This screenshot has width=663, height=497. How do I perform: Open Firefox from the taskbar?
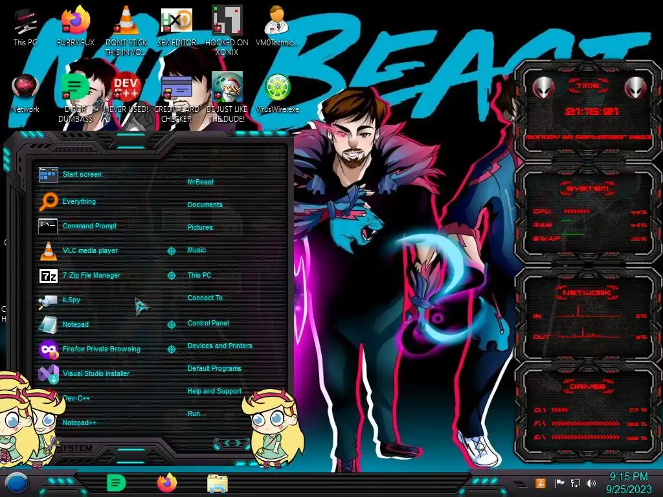click(167, 483)
